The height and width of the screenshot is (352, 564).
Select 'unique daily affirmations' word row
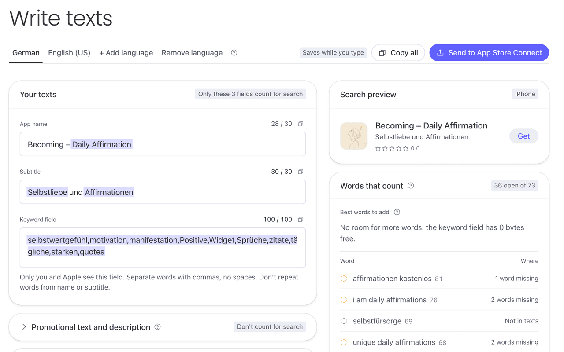tap(439, 342)
